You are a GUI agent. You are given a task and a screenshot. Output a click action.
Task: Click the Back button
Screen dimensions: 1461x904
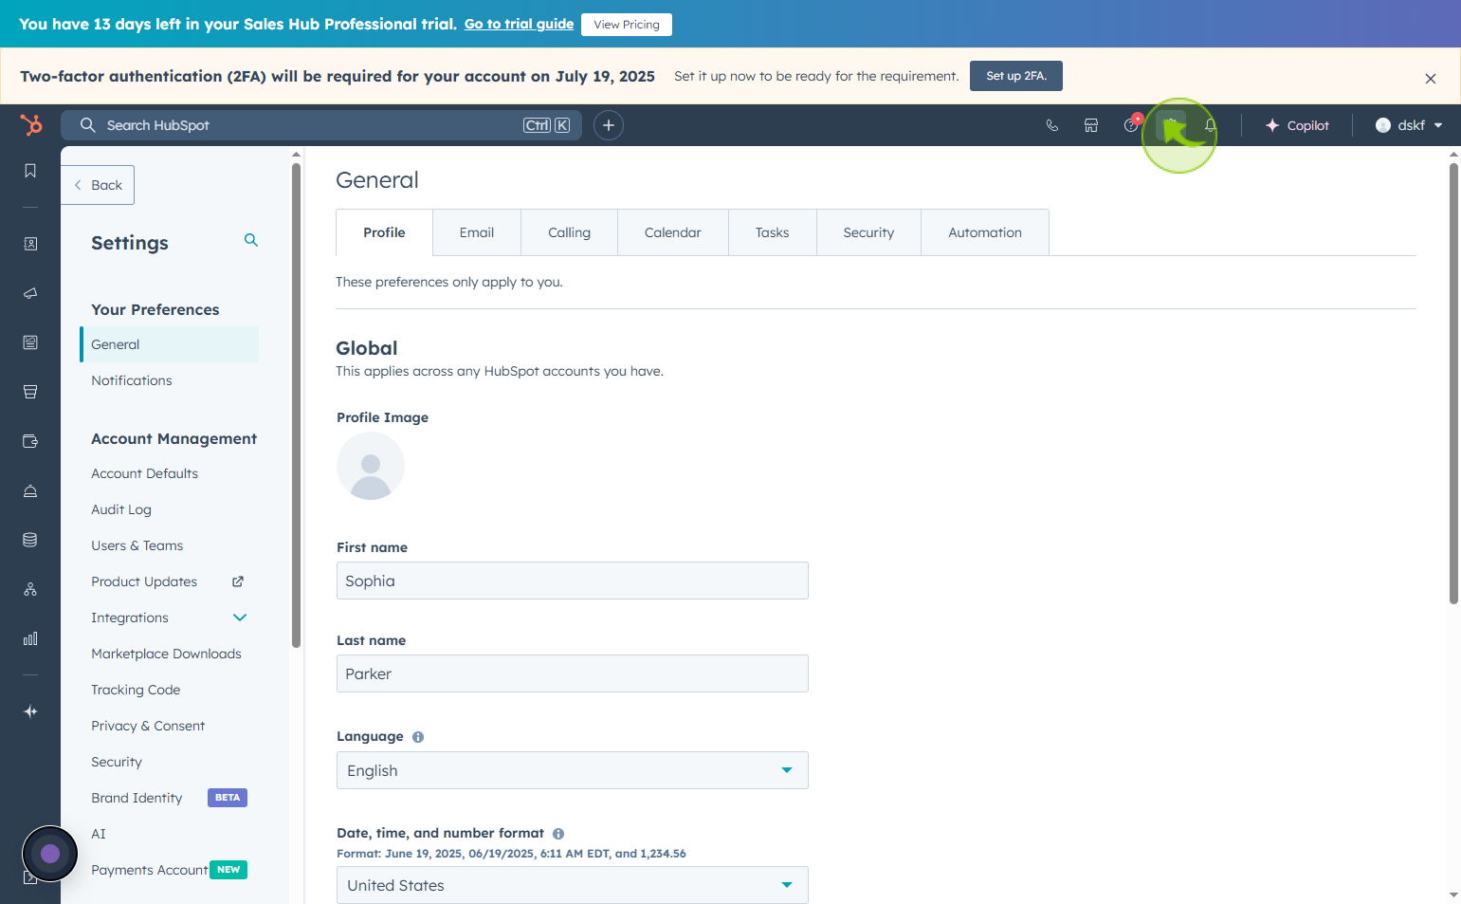[x=98, y=185]
